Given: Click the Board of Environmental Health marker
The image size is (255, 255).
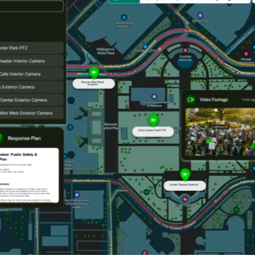Looking at the screenshot, I should click(77, 195).
